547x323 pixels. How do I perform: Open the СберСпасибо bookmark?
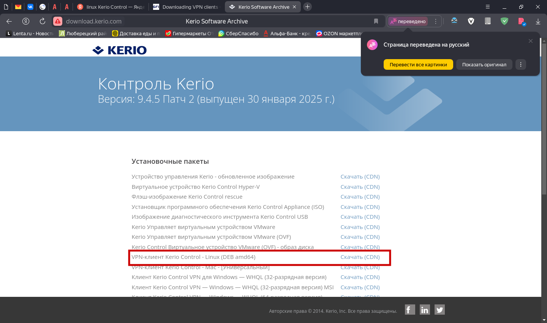pos(238,33)
